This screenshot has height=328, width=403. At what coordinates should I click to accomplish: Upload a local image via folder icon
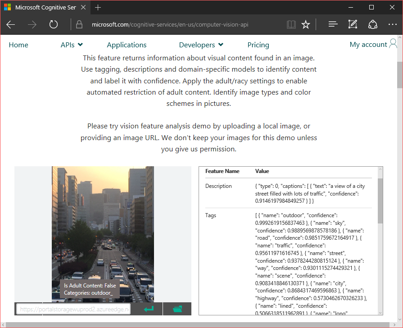click(177, 309)
